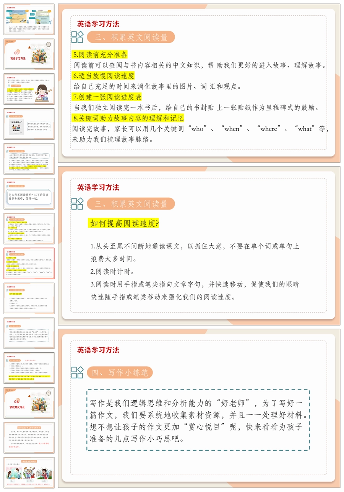Click the four-square icon on 如何提高阅读速度 slide
Screen dimensions: 344x492
pyautogui.click(x=77, y=204)
